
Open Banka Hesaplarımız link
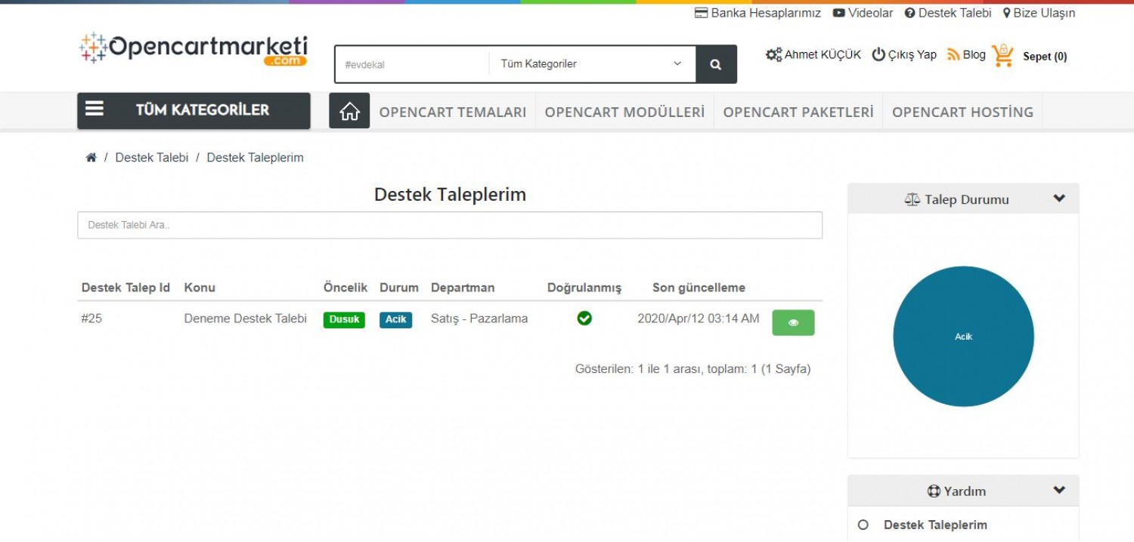(766, 13)
